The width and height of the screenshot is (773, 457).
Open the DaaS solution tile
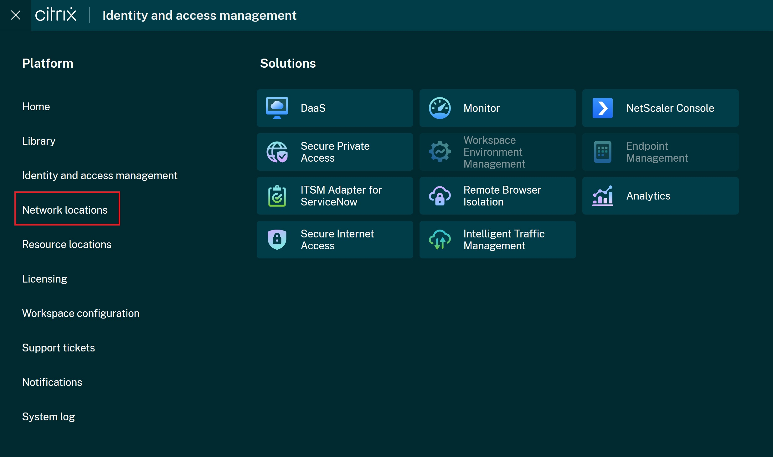(334, 108)
